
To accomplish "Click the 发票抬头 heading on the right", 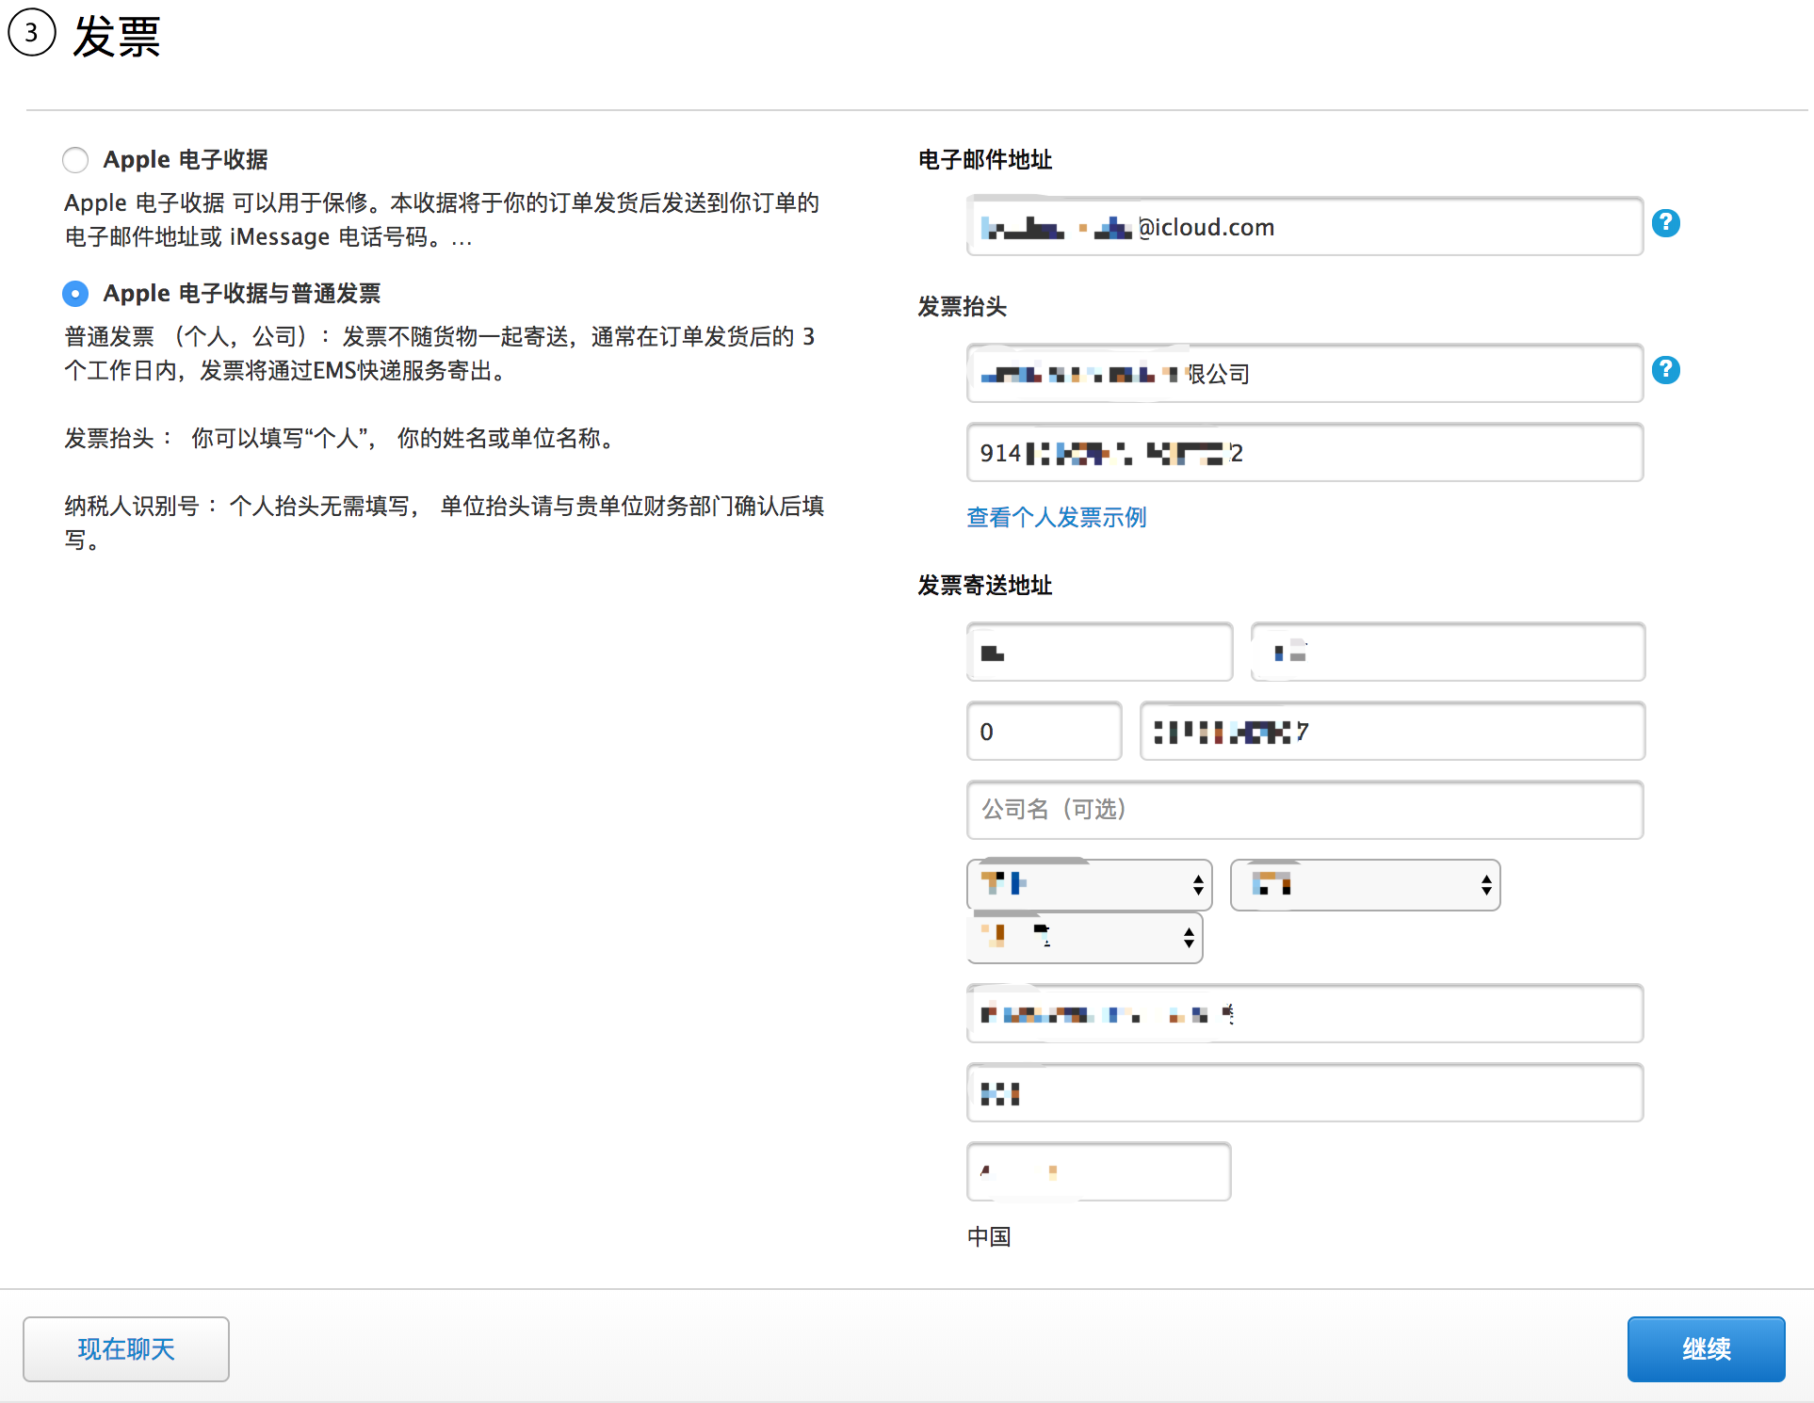I will (962, 306).
